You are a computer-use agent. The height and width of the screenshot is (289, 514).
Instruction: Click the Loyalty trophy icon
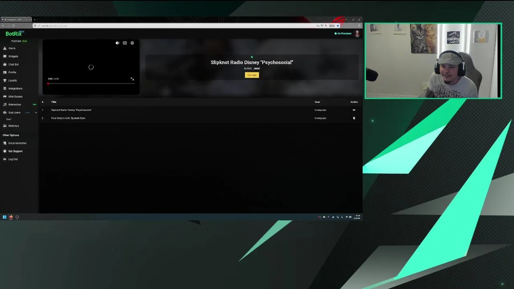5,80
